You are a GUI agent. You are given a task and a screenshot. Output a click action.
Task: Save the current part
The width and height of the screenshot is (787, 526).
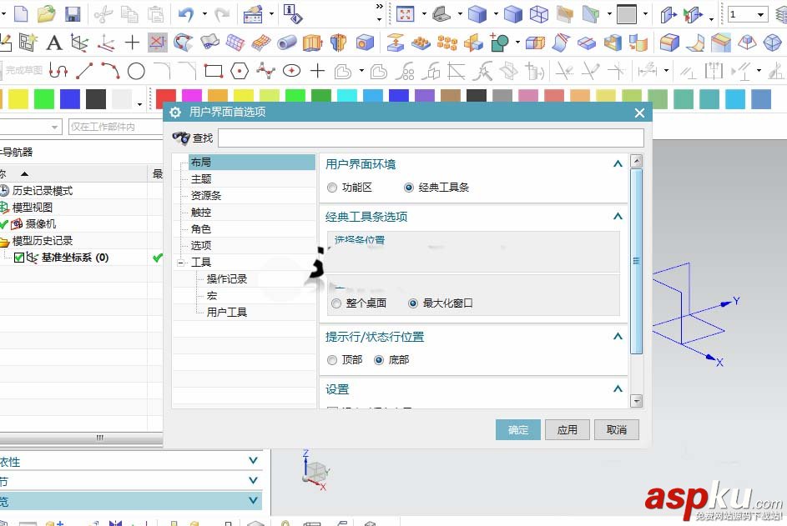coord(74,13)
